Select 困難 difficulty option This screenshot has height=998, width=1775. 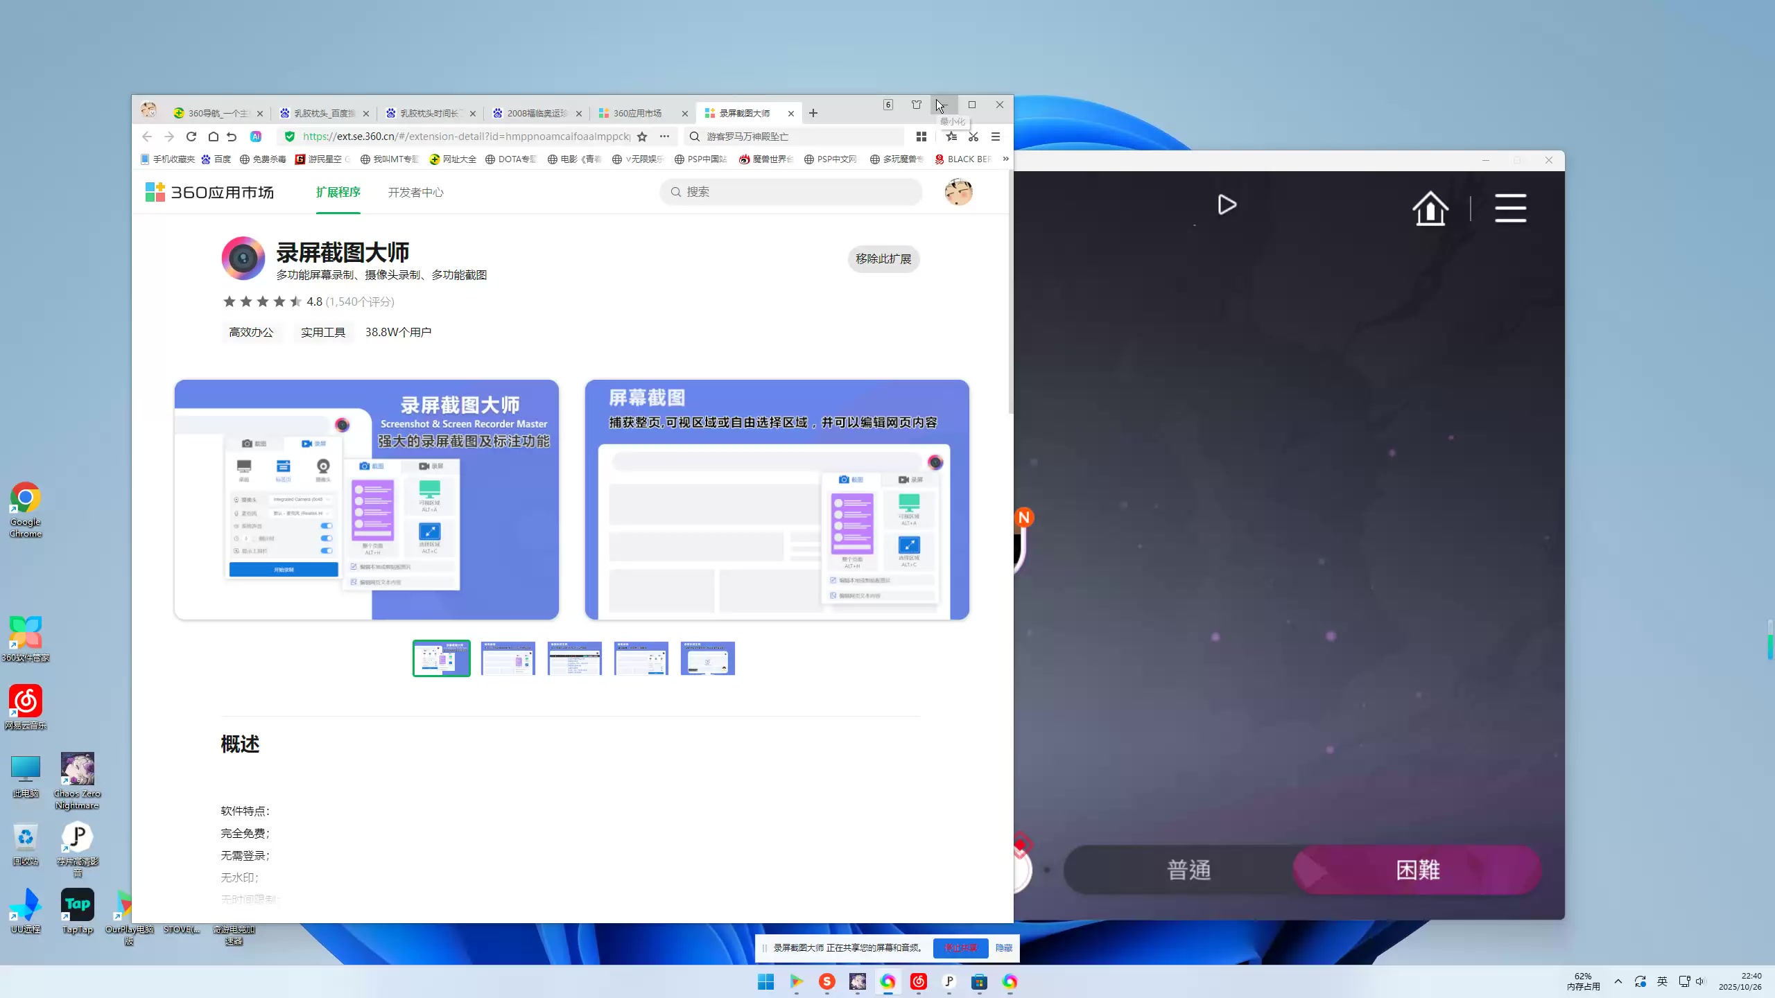(1417, 870)
